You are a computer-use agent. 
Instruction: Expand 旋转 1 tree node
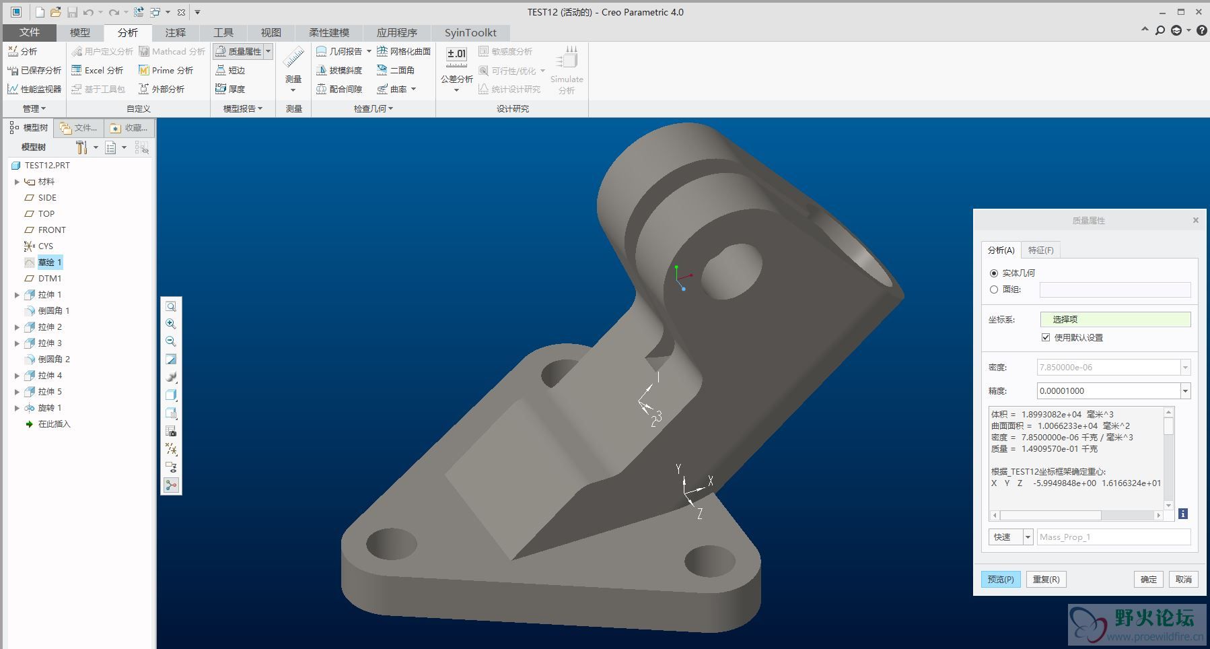coord(17,408)
